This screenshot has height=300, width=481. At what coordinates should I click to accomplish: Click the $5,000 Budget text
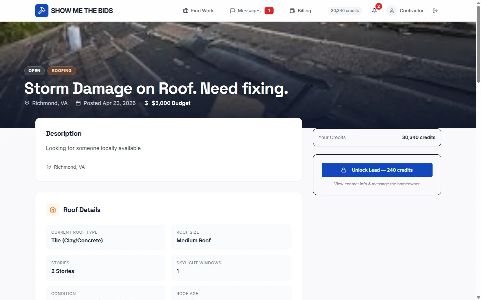point(171,103)
